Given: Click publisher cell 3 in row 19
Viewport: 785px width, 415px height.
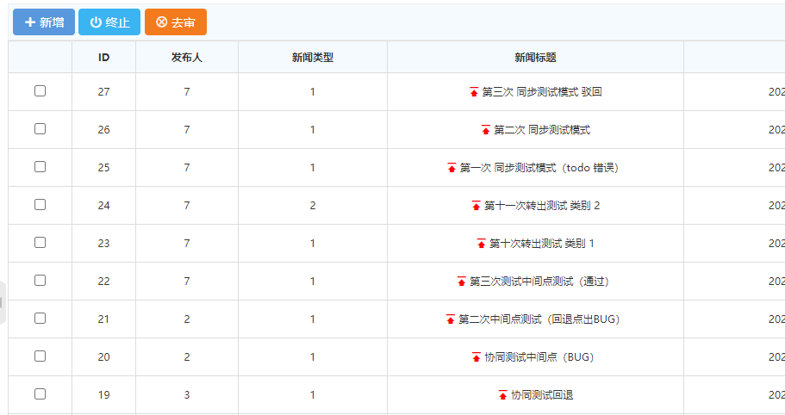Looking at the screenshot, I should (187, 395).
